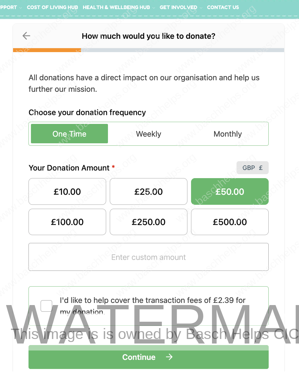
Task: Expand the Support menu chevron
Action: coord(21,8)
